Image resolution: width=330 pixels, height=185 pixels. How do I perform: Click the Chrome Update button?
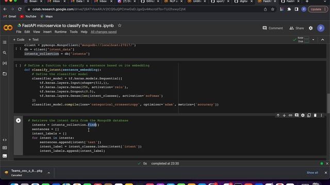[x=318, y=9]
